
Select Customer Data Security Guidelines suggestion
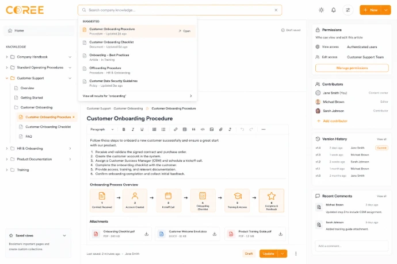pos(138,83)
